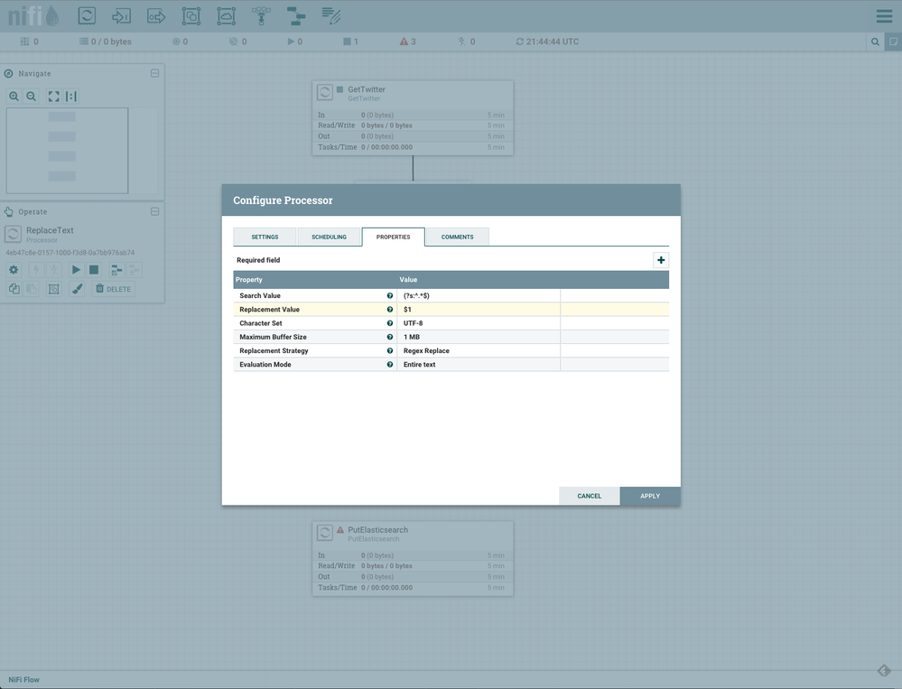902x689 pixels.
Task: Click the color brush icon in Operate
Action: pos(77,289)
